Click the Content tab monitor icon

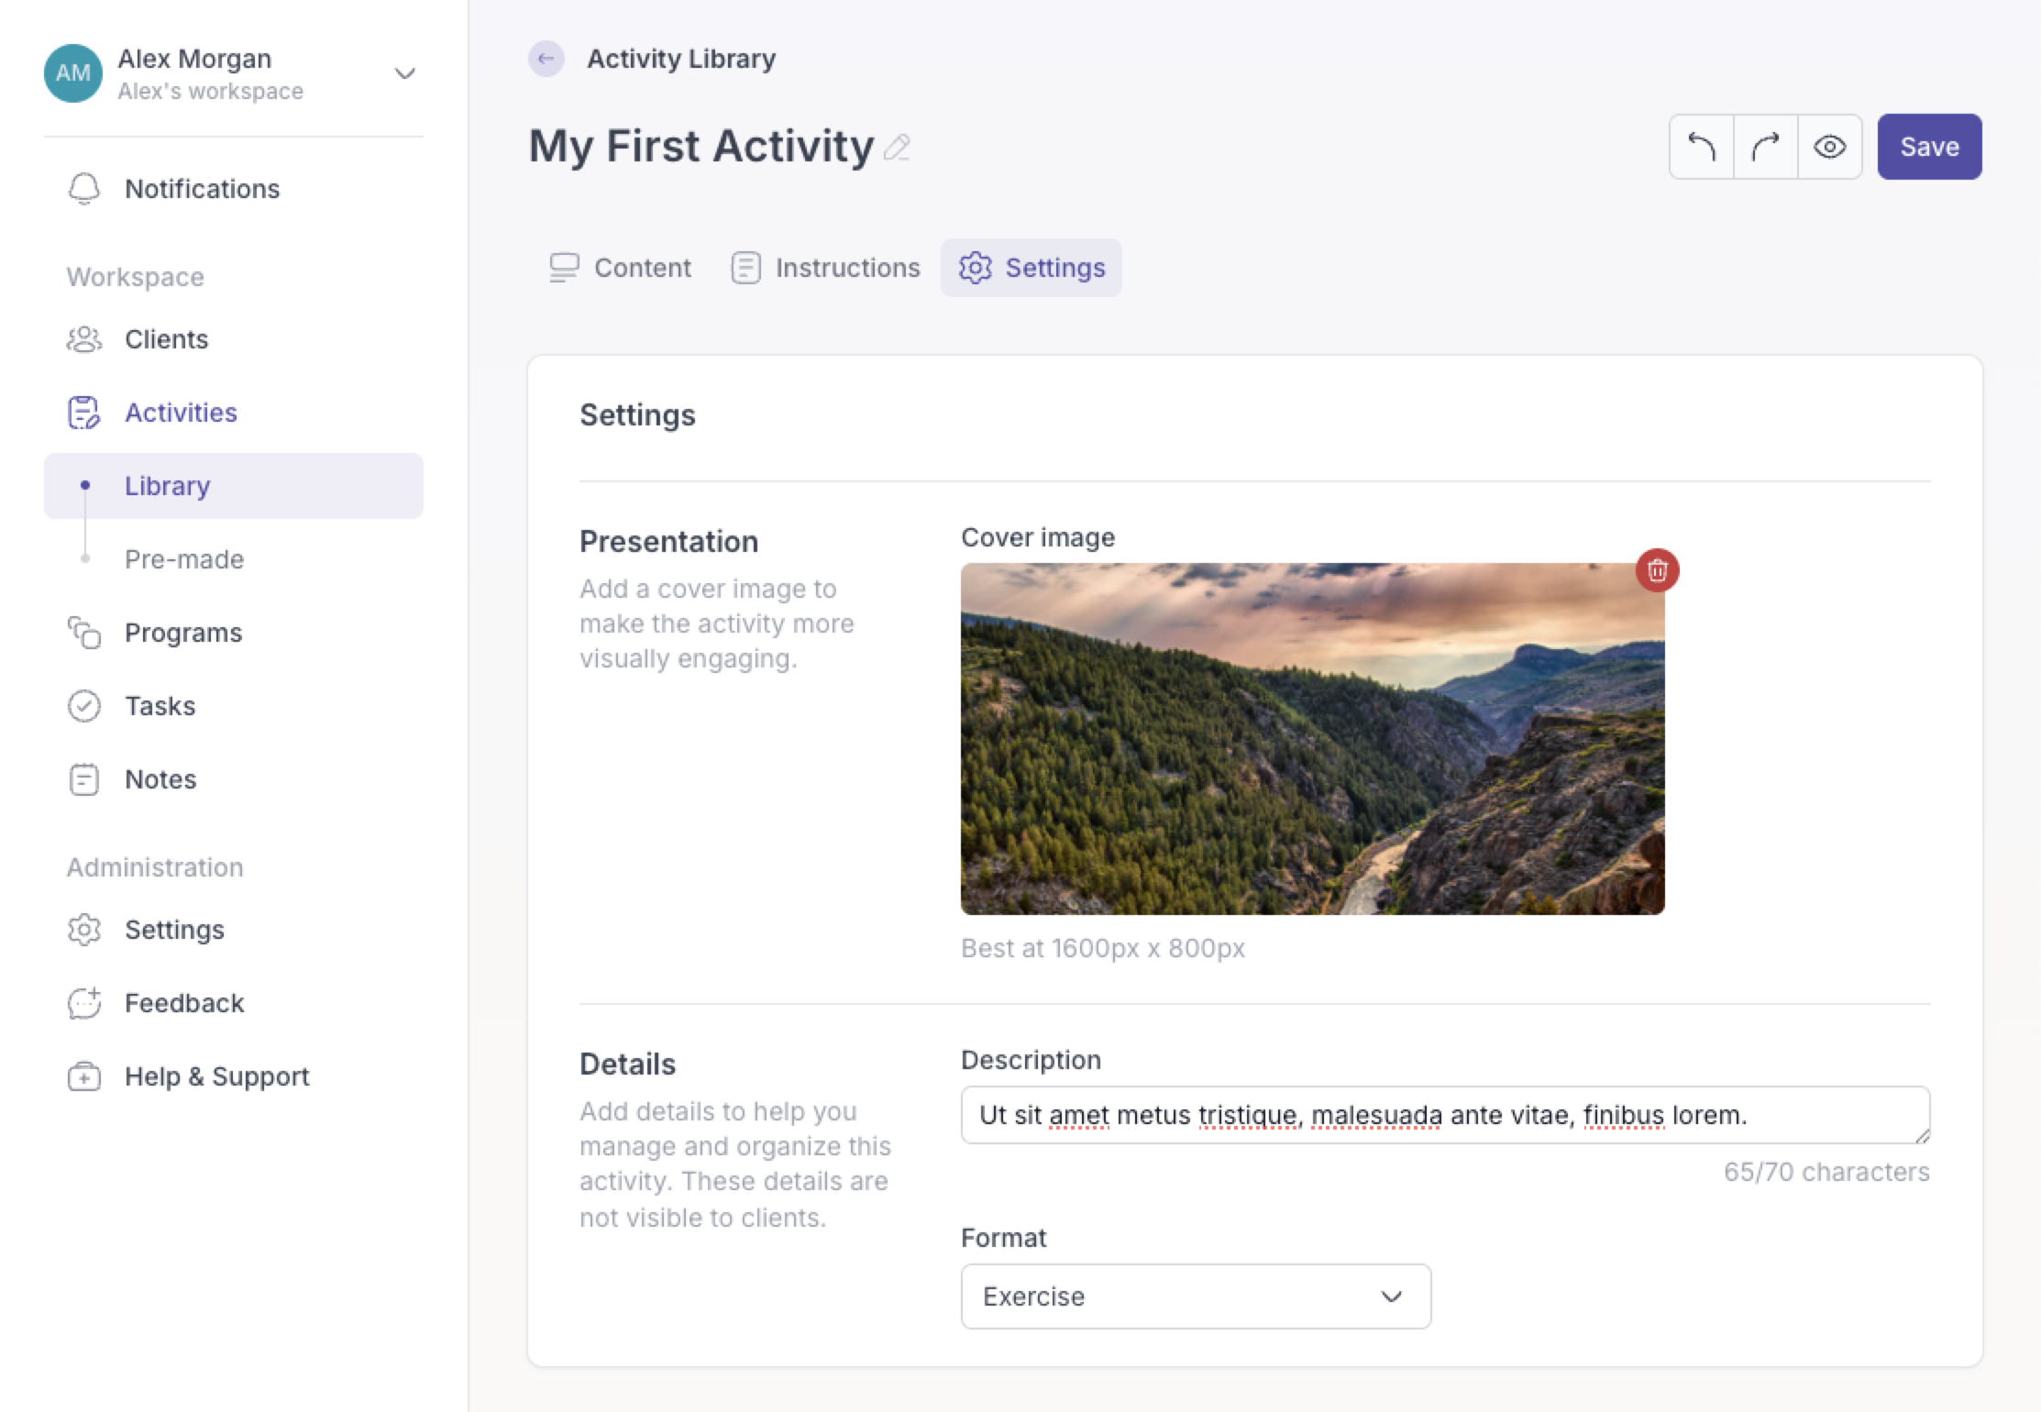(565, 268)
